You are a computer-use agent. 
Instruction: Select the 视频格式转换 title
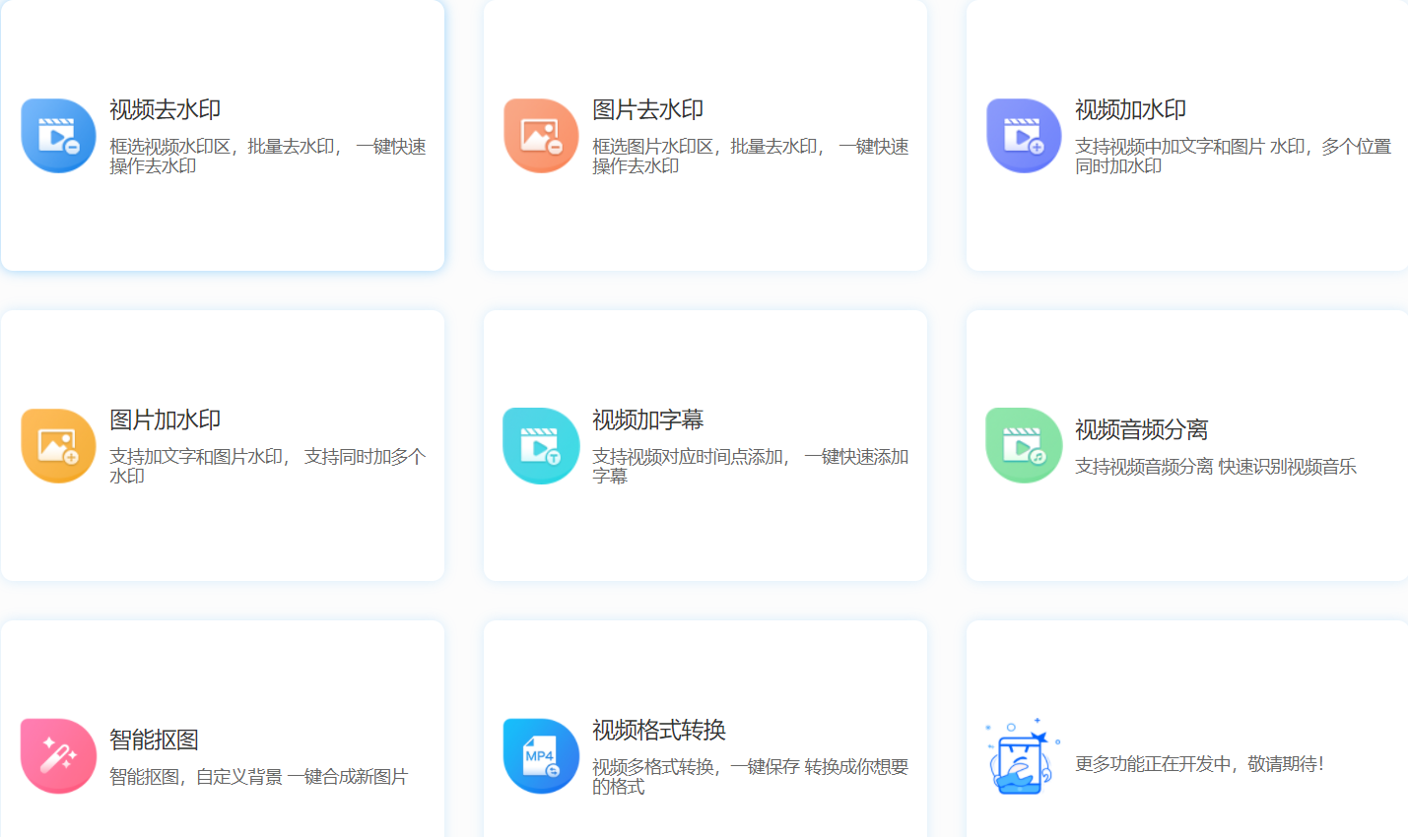pos(658,730)
